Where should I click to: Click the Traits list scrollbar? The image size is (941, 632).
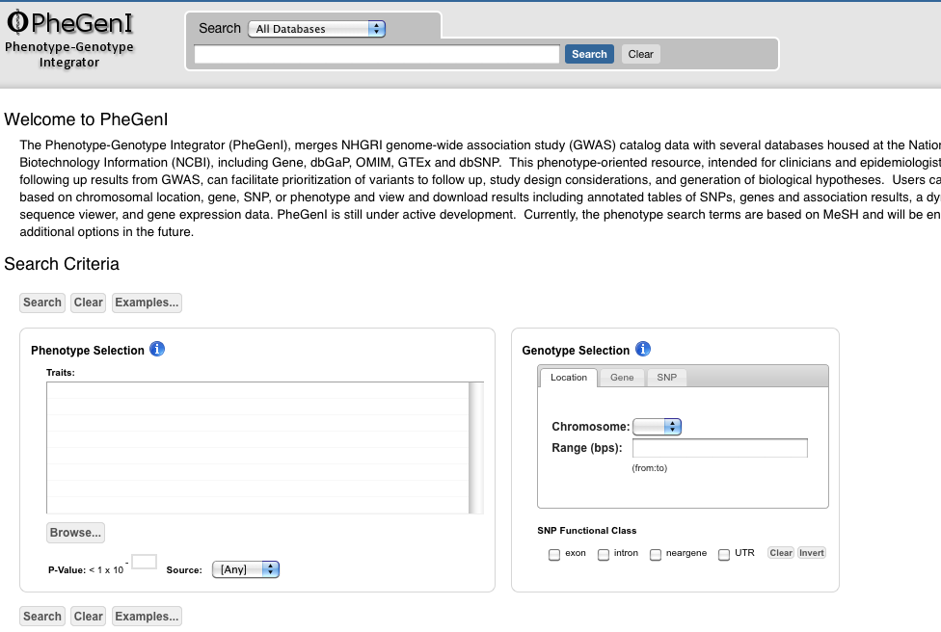pos(476,447)
